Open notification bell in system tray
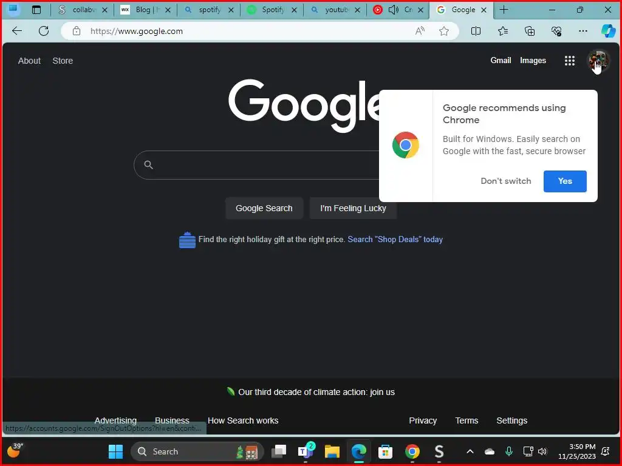 point(606,451)
